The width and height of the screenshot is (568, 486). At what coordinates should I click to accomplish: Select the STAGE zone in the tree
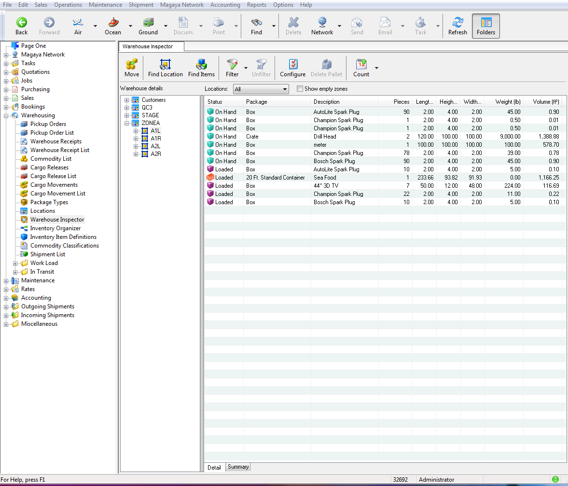(x=151, y=115)
